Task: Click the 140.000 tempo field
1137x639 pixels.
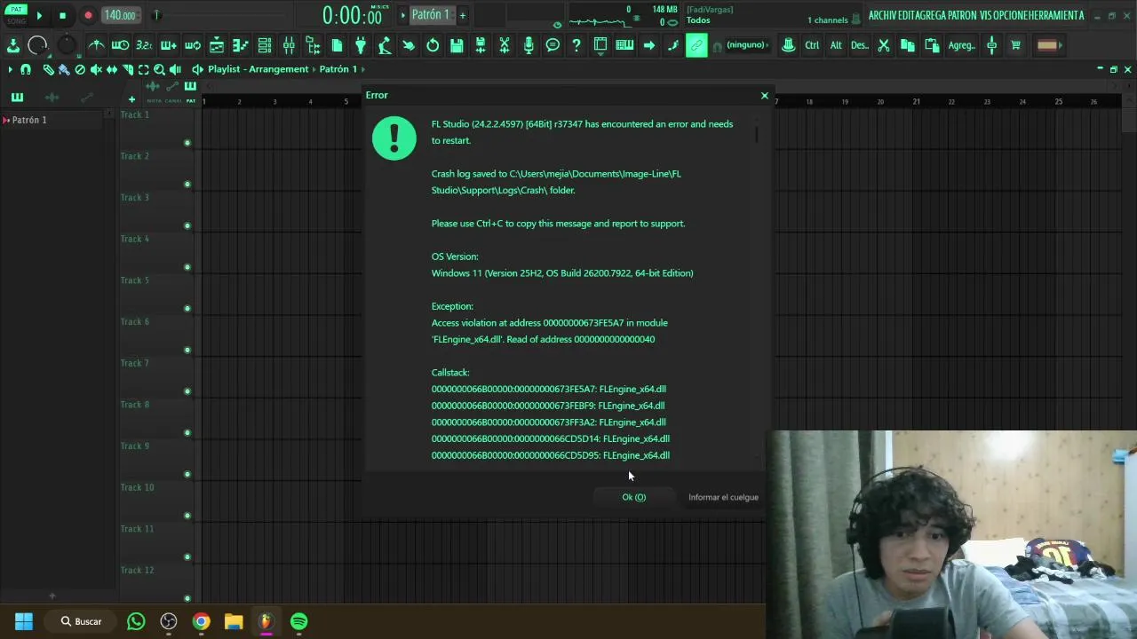Action: [x=119, y=15]
